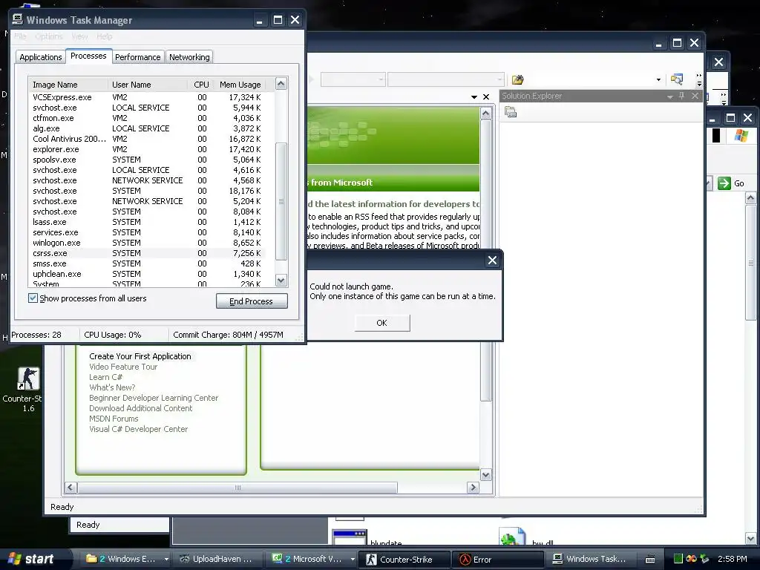Switch to the Applications tab
760x570 pixels.
(x=41, y=57)
